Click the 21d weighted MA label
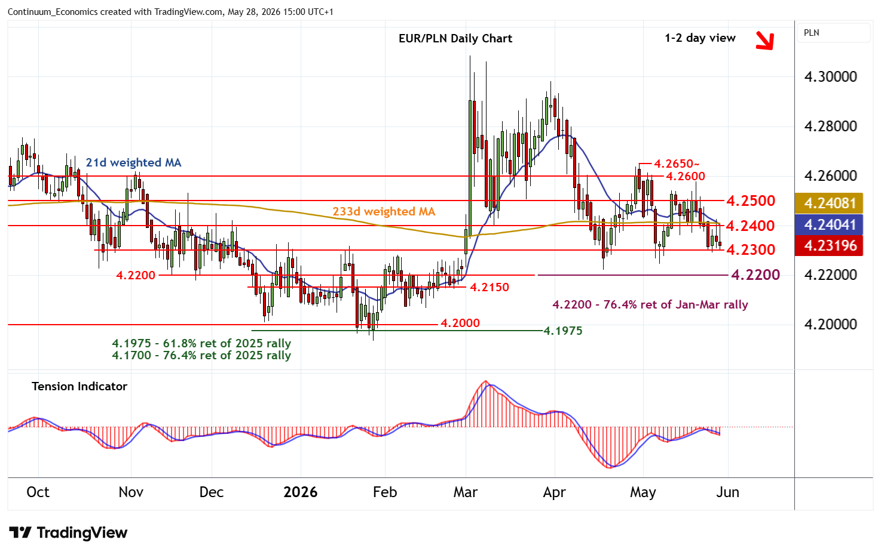This screenshot has height=555, width=881. click(x=133, y=162)
